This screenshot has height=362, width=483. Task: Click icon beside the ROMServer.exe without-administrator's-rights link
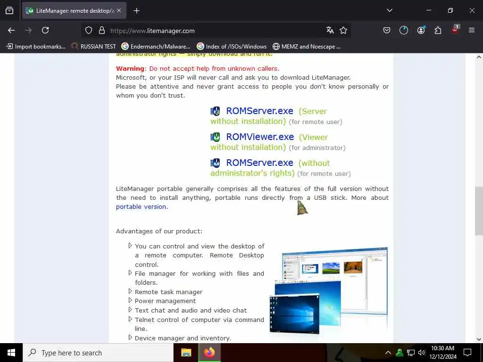[215, 163]
